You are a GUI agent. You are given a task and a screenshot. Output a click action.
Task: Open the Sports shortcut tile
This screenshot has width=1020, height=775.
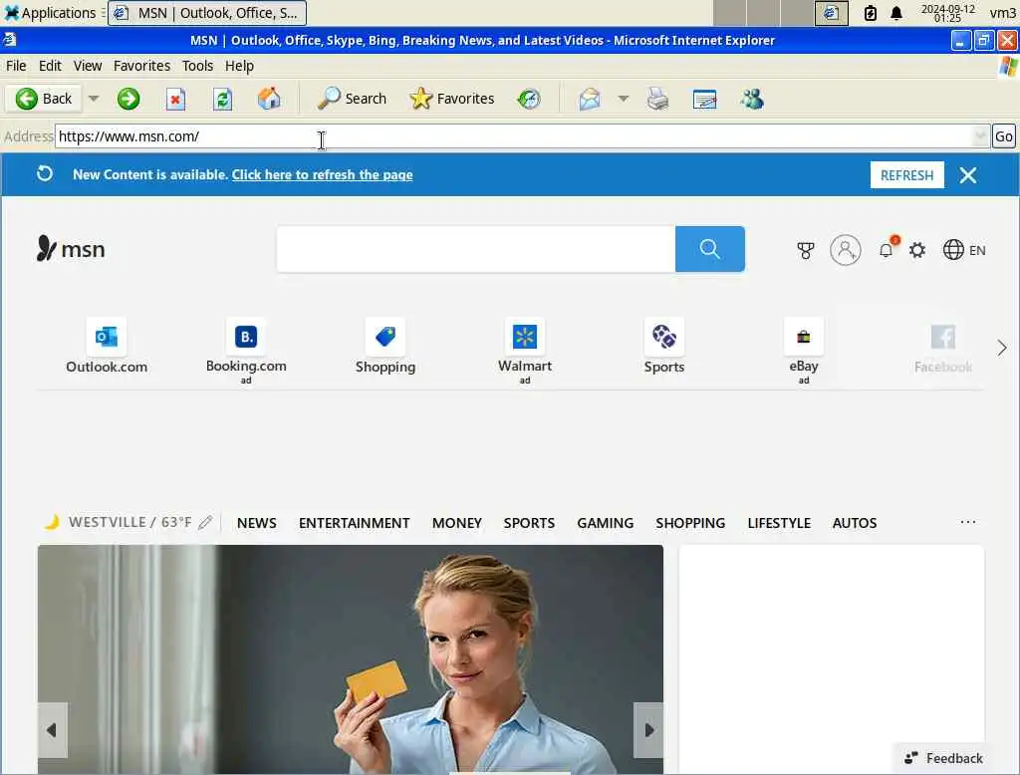[x=664, y=347]
